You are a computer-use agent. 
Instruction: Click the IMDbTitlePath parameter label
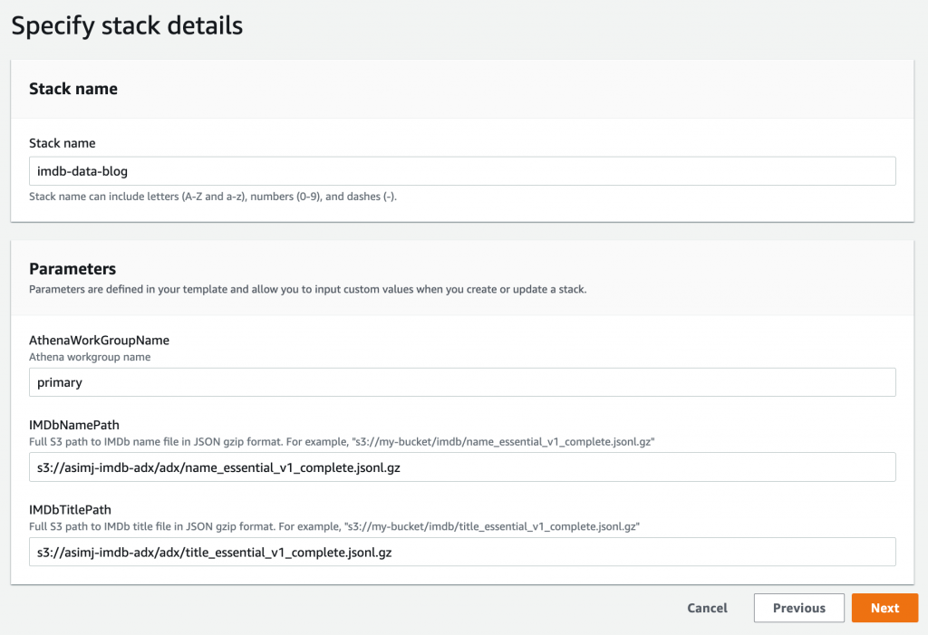pyautogui.click(x=72, y=510)
